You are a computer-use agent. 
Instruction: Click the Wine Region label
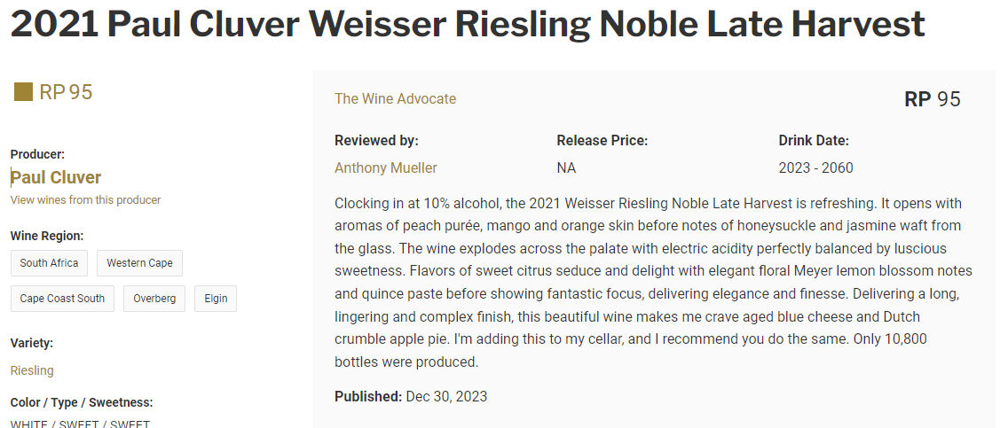coord(47,236)
